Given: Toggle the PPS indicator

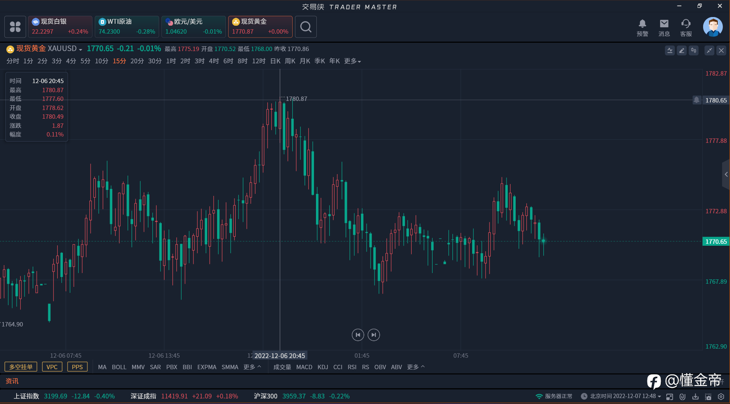Looking at the screenshot, I should click(x=77, y=367).
